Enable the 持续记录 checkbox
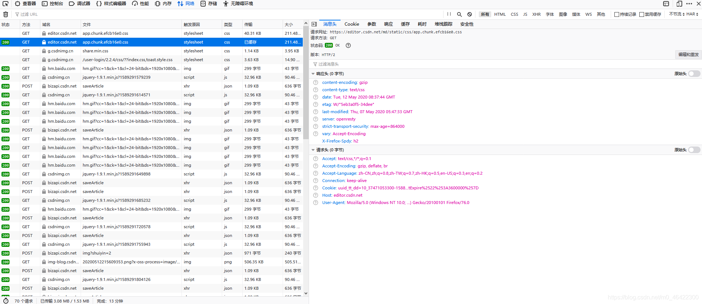This screenshot has height=304, width=702. (617, 14)
